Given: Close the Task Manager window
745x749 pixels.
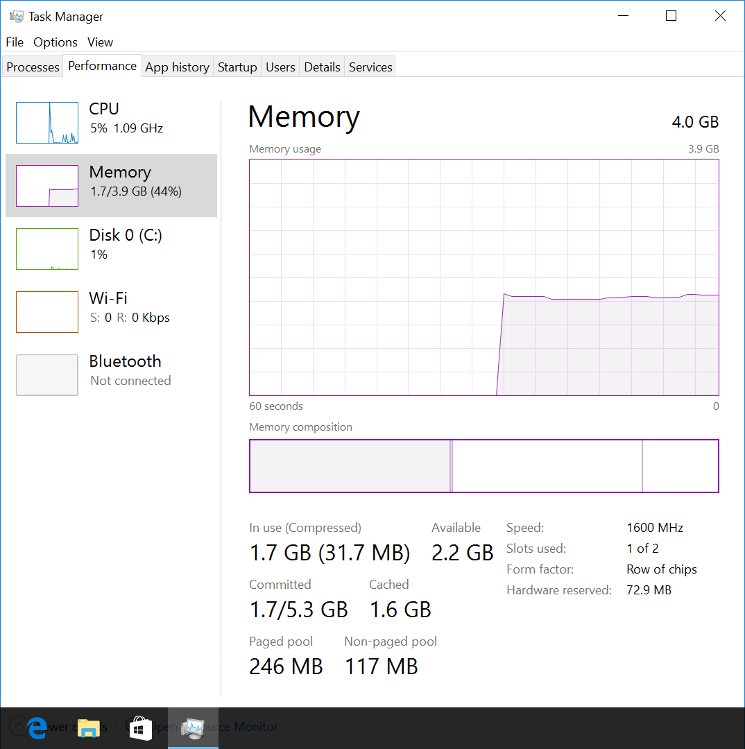Looking at the screenshot, I should [720, 16].
